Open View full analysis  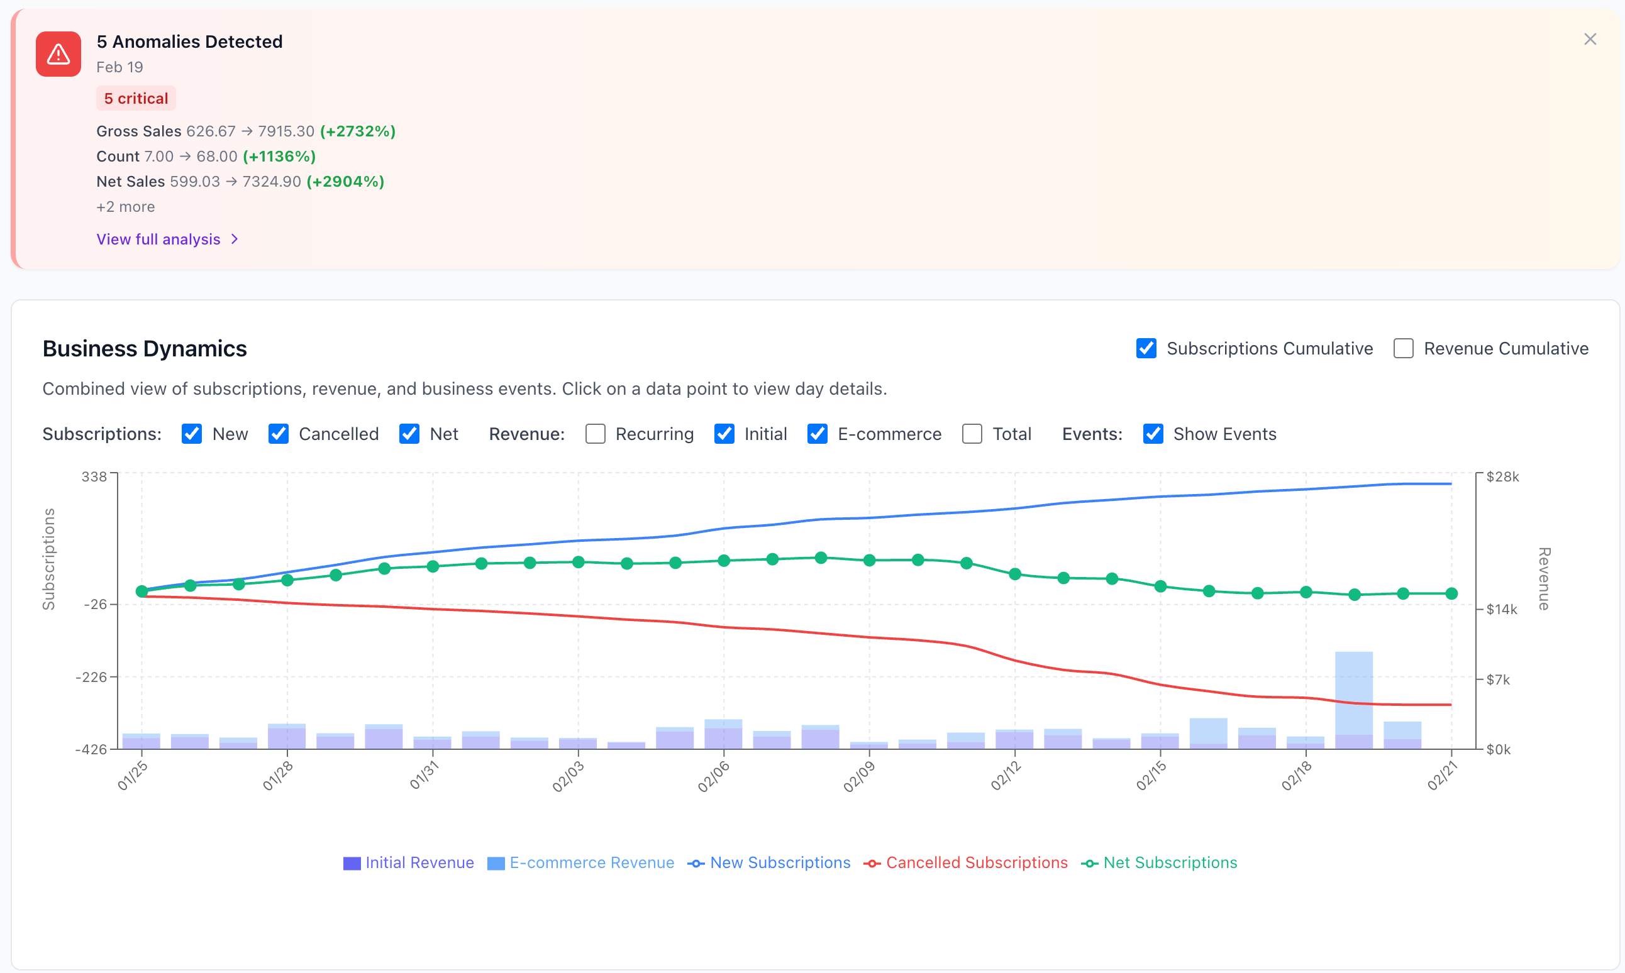[158, 239]
